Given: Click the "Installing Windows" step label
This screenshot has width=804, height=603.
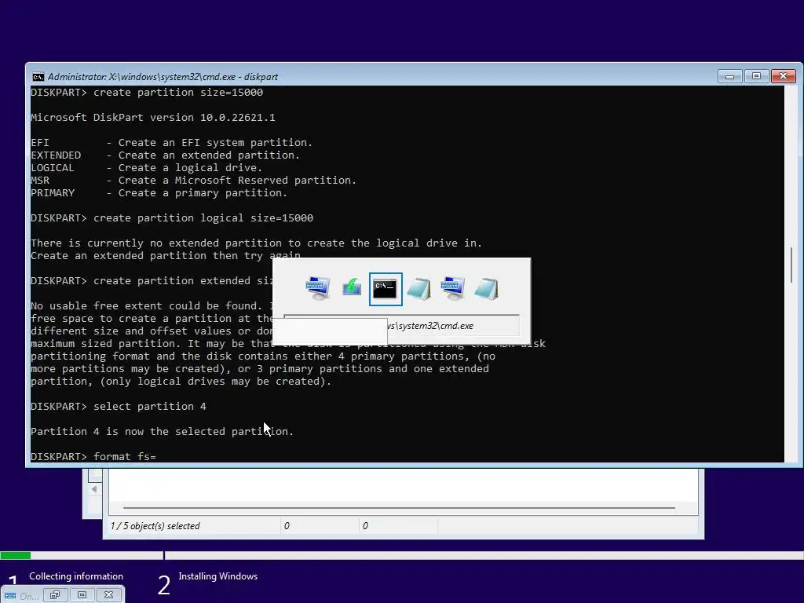Looking at the screenshot, I should [218, 576].
